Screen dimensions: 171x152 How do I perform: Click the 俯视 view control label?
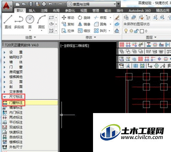tap(69, 46)
